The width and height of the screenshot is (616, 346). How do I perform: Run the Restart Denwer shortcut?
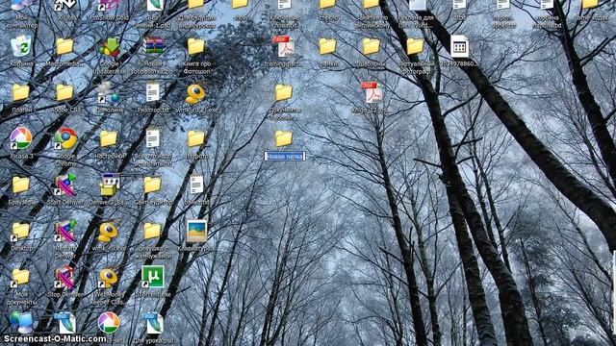pos(65,231)
